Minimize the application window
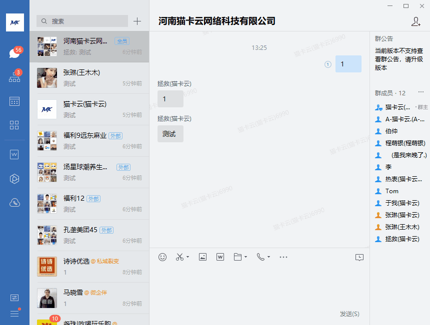 tap(390, 6)
